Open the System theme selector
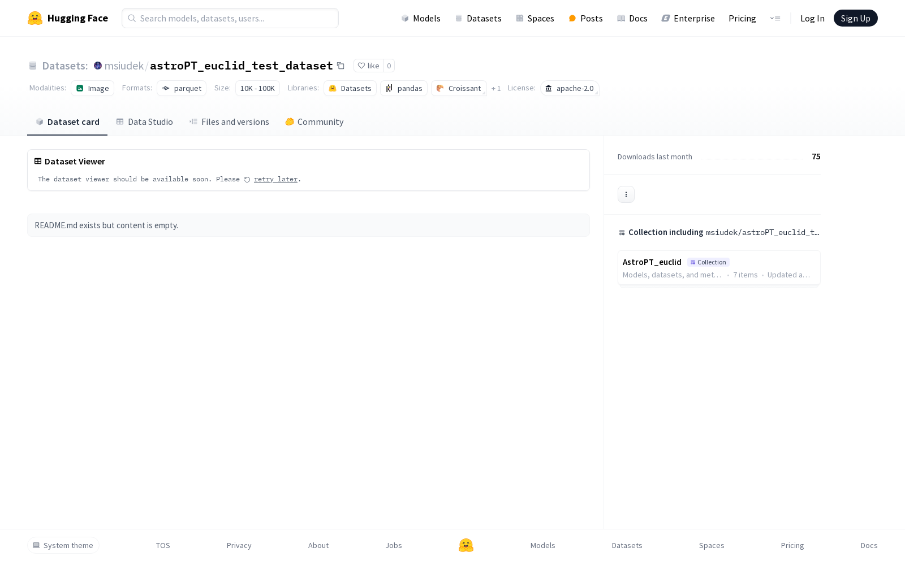This screenshot has width=905, height=565. click(x=63, y=545)
